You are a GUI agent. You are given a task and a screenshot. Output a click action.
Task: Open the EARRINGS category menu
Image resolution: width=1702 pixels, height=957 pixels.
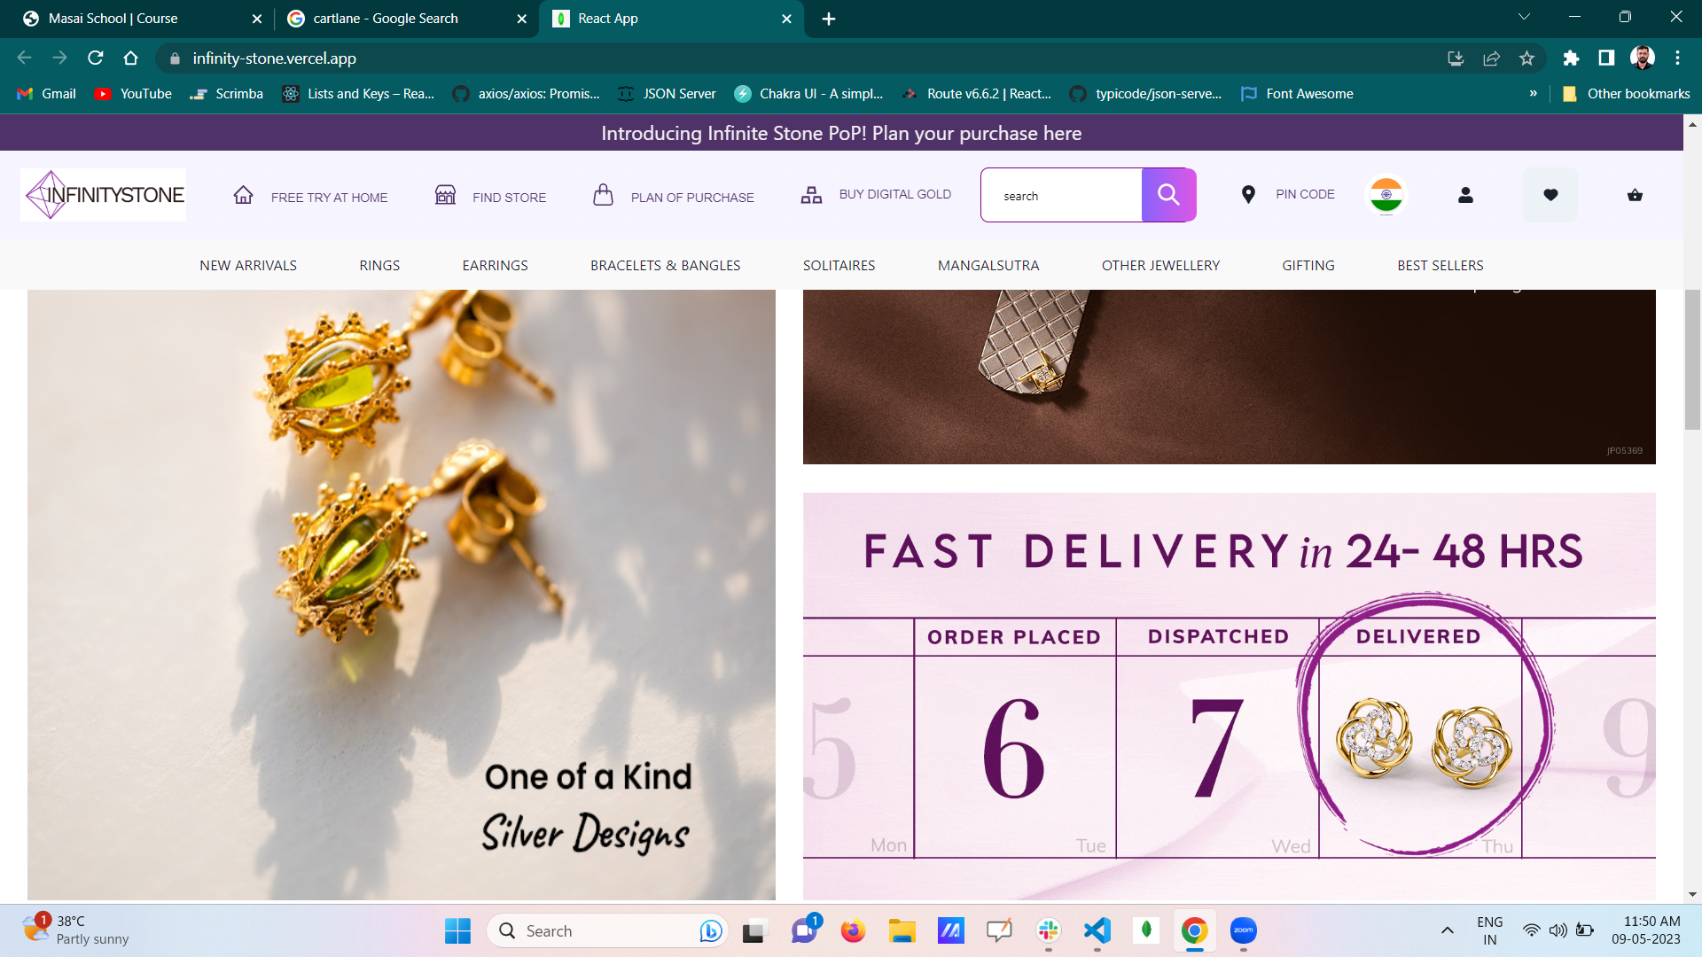tap(495, 265)
